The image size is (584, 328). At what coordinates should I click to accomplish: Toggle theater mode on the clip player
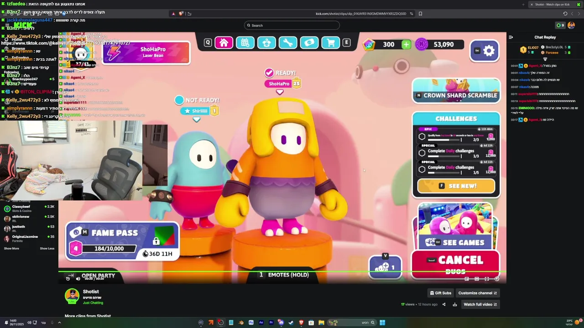477,279
